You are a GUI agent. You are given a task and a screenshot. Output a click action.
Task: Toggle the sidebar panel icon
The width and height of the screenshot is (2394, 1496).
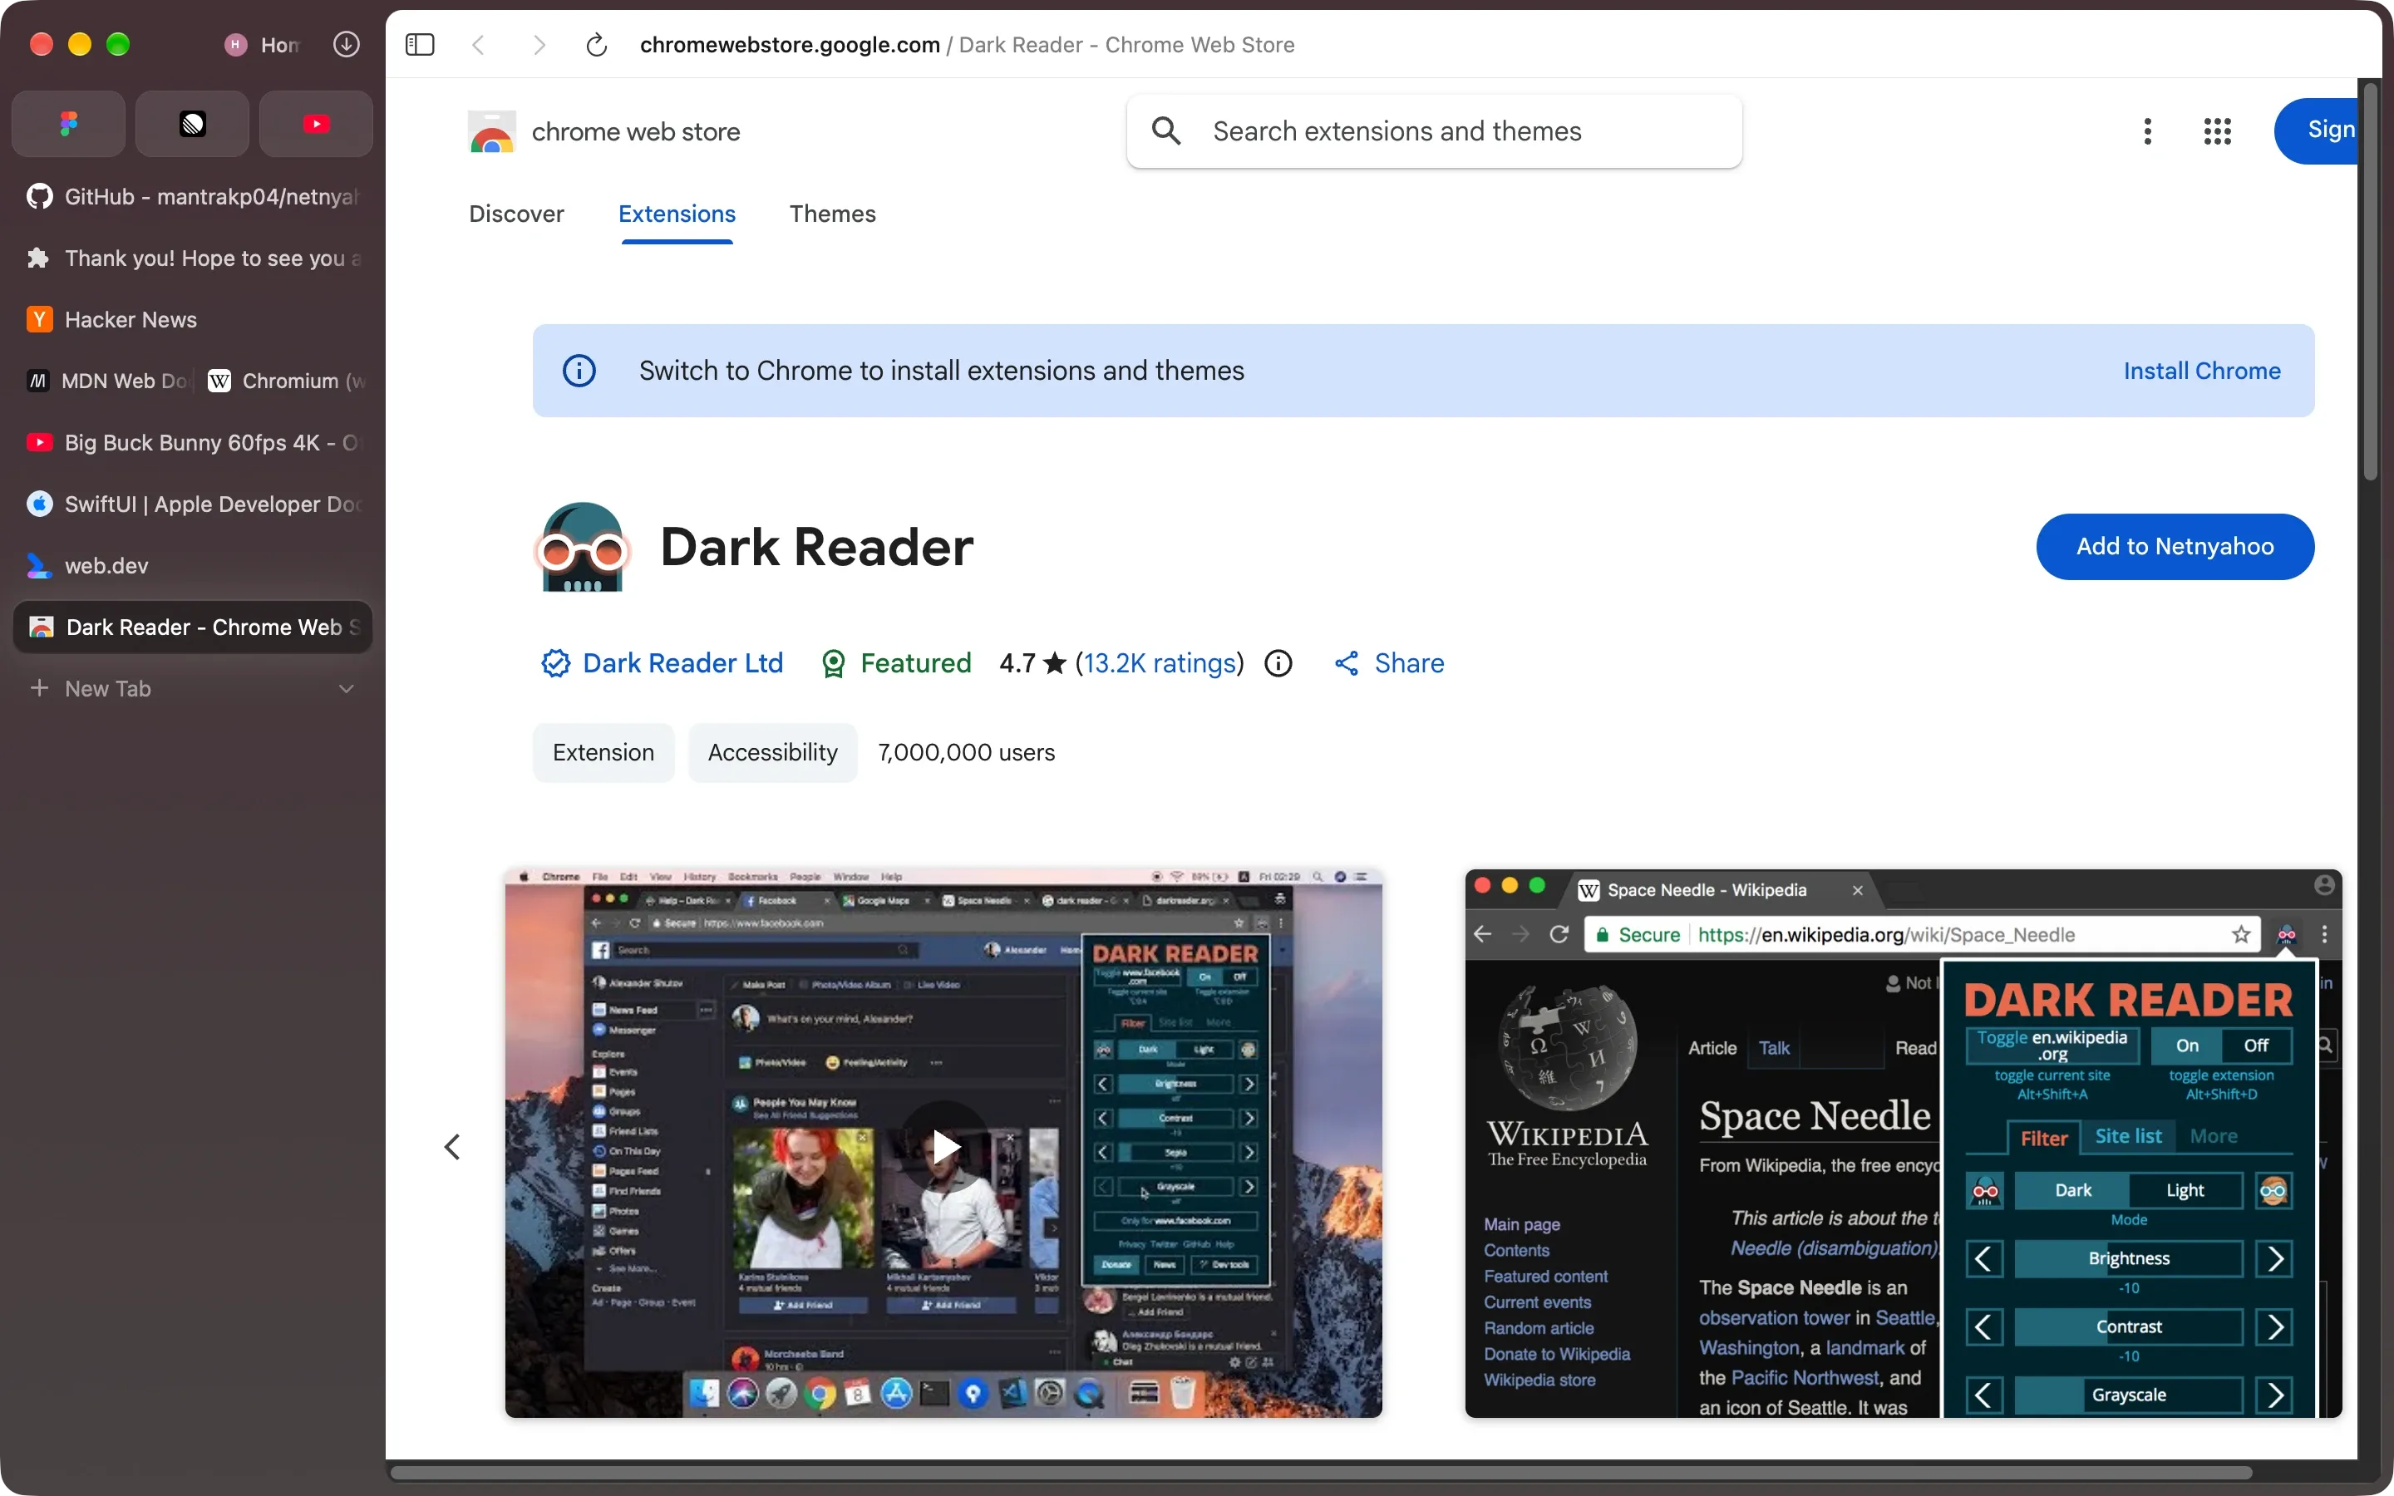point(420,45)
